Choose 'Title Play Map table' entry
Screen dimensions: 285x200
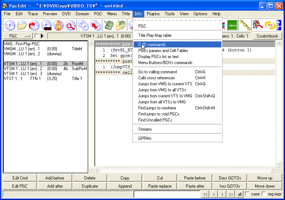point(177,35)
